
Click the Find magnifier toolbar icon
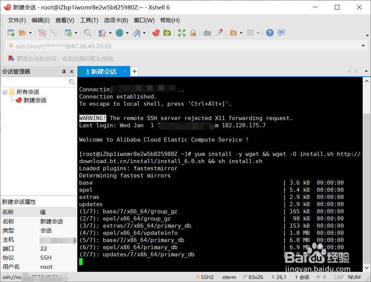click(88, 33)
